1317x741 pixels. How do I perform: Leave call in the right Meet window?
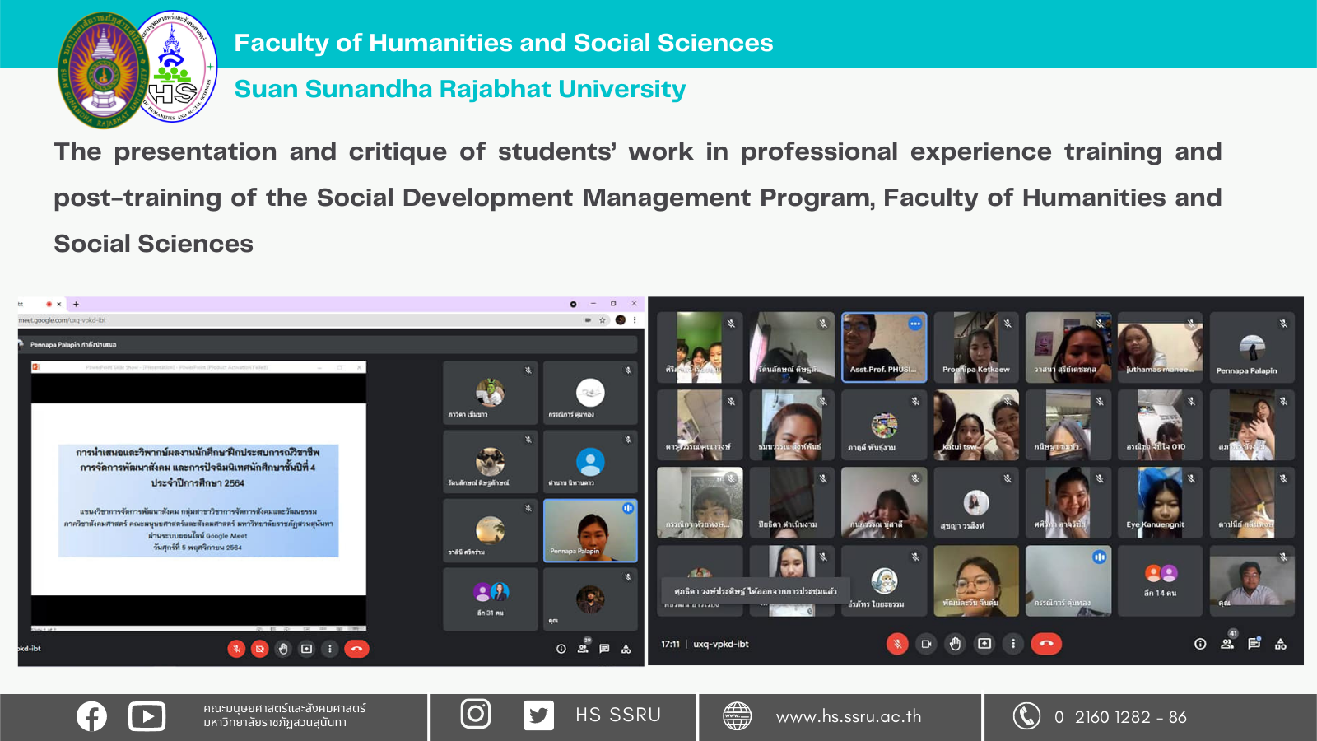coord(1046,644)
